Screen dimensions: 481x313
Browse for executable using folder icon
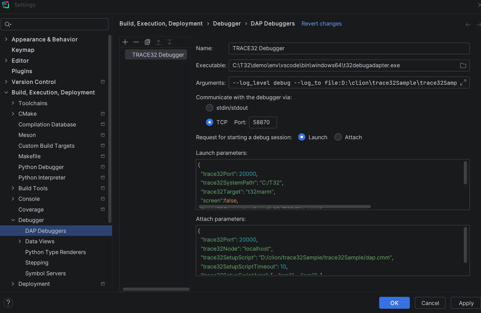click(463, 65)
